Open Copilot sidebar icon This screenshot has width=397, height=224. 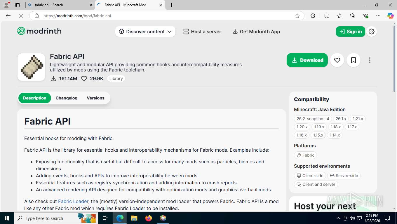[x=390, y=16]
